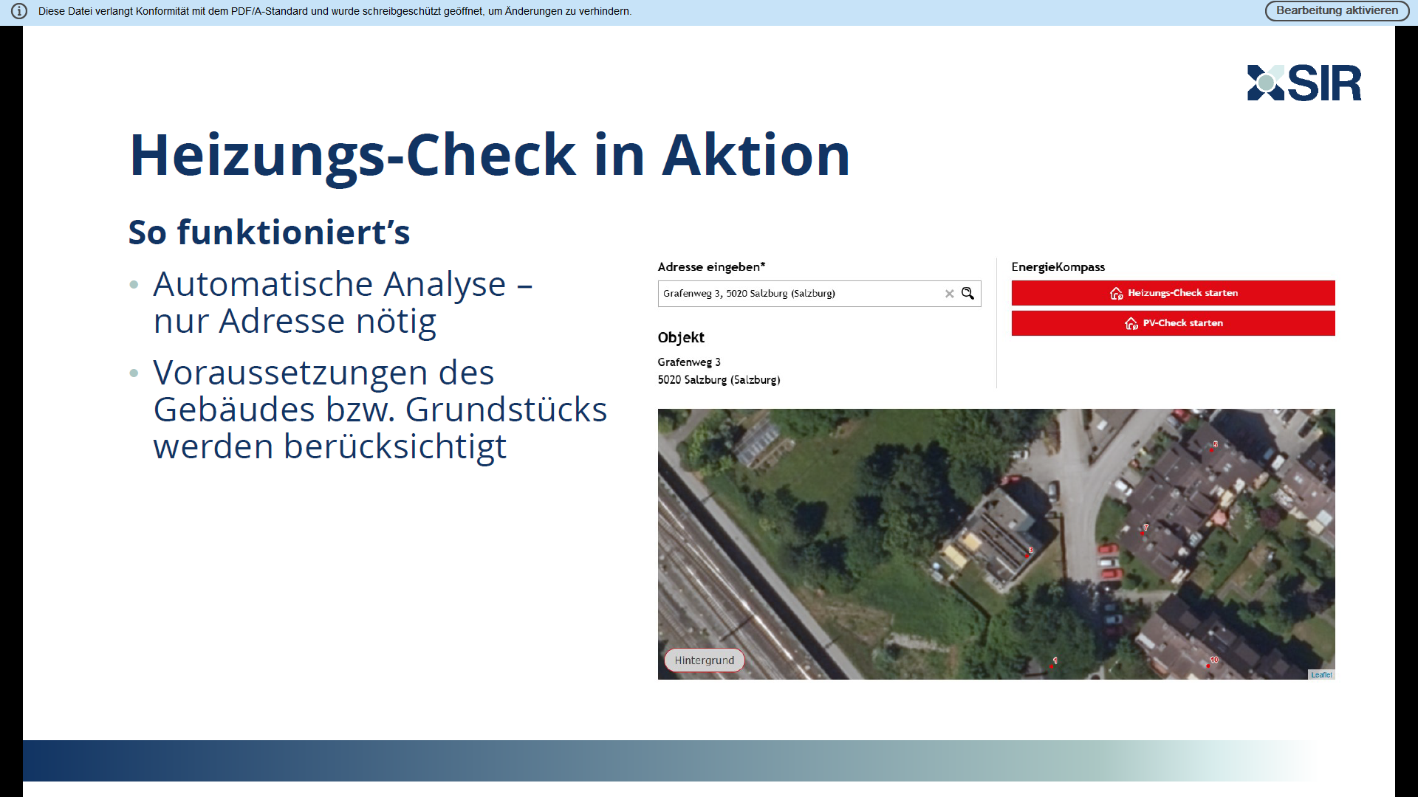Screen dimensions: 1418x797
Task: Start the Heizungs-Check with the red button
Action: 1173,293
